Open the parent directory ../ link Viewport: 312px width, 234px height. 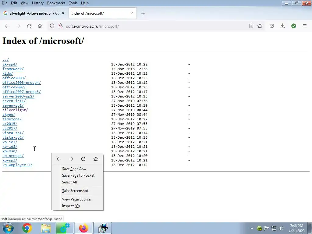pyautogui.click(x=5, y=60)
